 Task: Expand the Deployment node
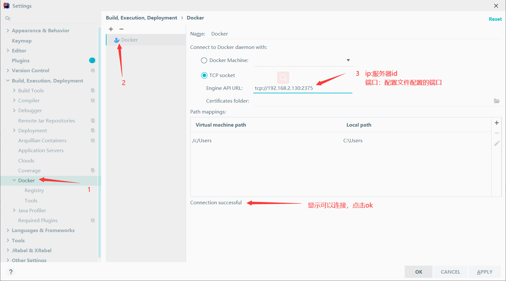pyautogui.click(x=14, y=130)
